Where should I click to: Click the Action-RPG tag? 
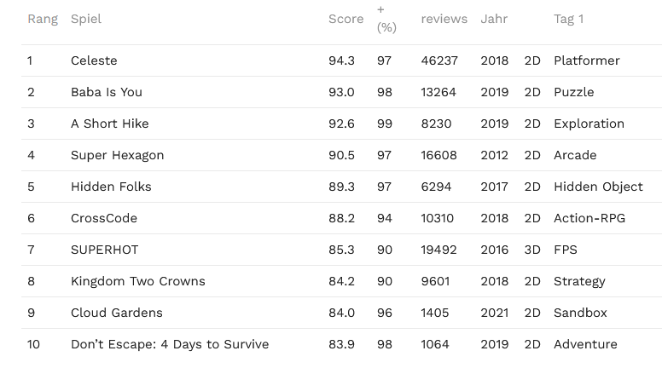[589, 218]
